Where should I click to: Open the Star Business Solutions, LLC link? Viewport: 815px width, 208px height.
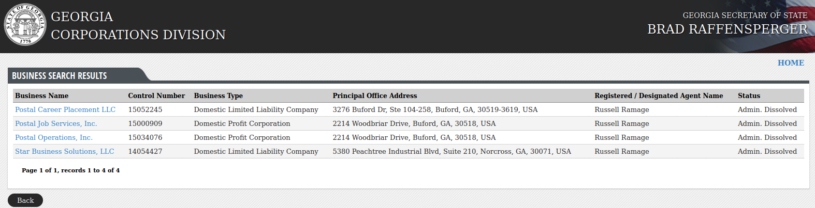click(x=65, y=151)
